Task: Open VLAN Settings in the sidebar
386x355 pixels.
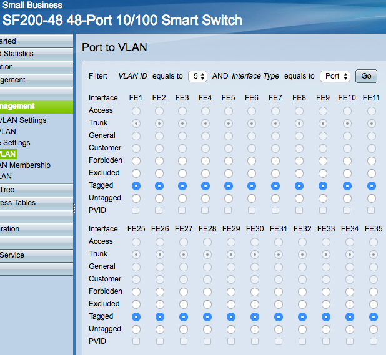Action: 23,120
